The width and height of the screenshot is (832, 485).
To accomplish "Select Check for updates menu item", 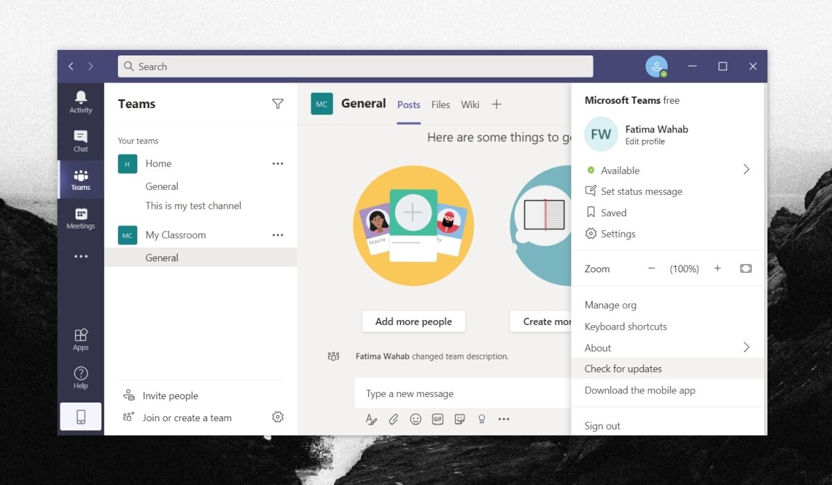I will pyautogui.click(x=623, y=369).
